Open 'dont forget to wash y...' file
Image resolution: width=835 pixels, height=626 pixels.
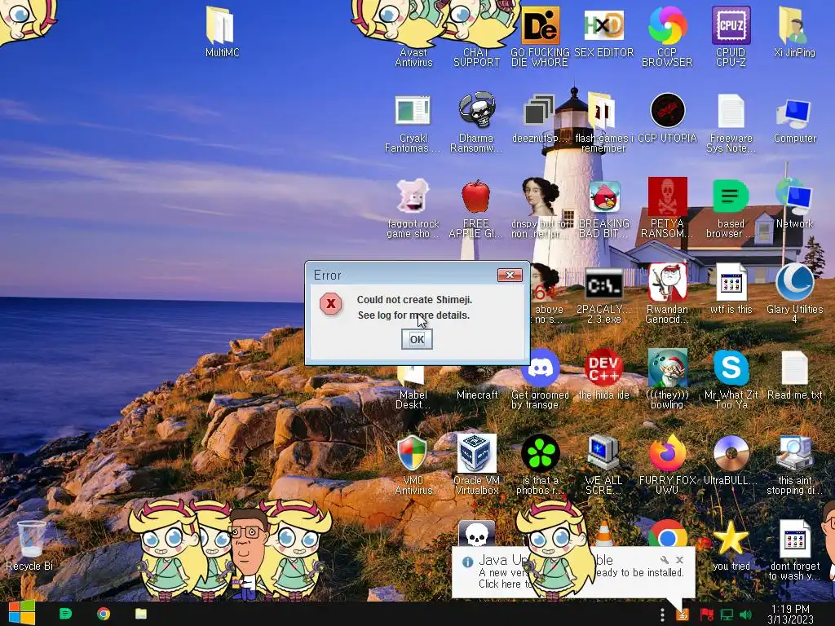pos(794,550)
